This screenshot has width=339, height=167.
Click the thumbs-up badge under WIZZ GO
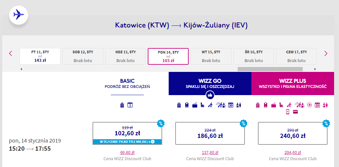coord(210,95)
